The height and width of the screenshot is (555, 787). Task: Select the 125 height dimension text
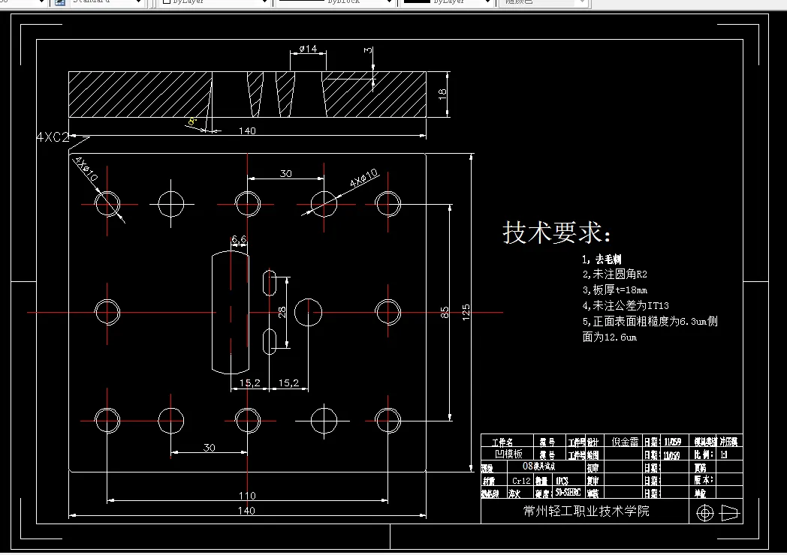coord(466,312)
